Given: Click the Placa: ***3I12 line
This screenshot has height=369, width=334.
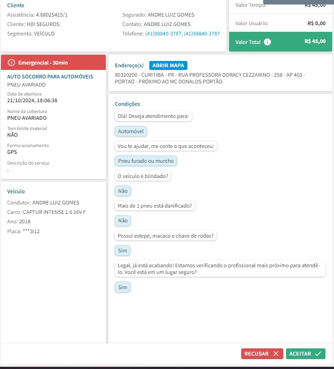Looking at the screenshot, I should [23, 231].
